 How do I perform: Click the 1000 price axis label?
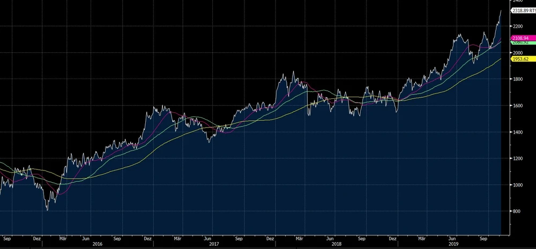tap(518, 185)
